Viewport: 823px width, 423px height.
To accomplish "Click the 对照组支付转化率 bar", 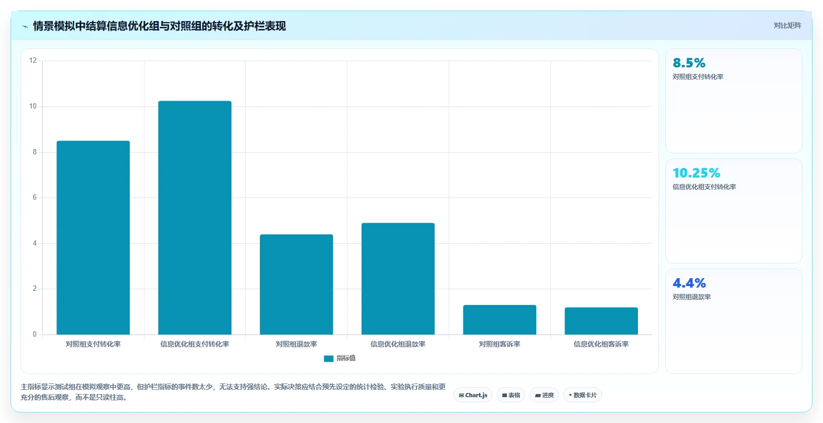I will coord(93,238).
